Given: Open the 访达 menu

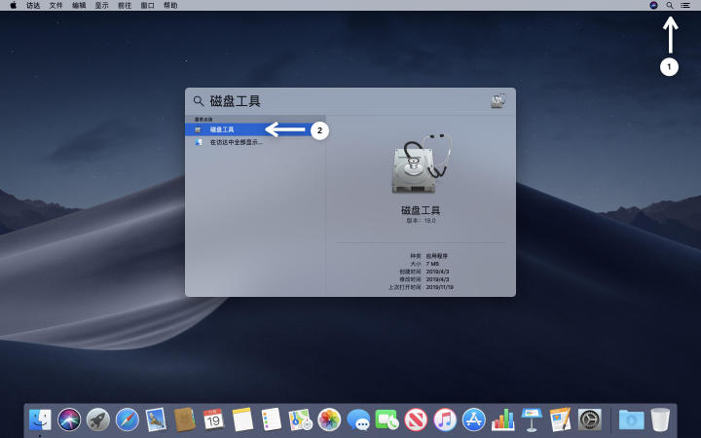Looking at the screenshot, I should 33,6.
